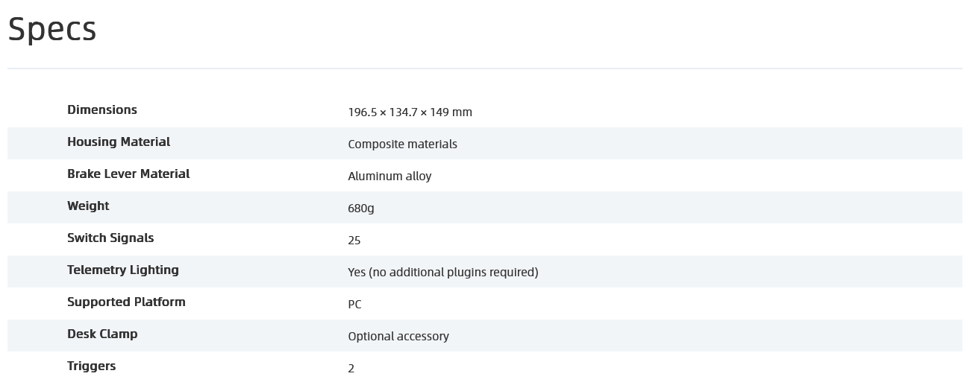This screenshot has height=391, width=970.
Task: Select the Composite materials value
Action: (x=402, y=144)
